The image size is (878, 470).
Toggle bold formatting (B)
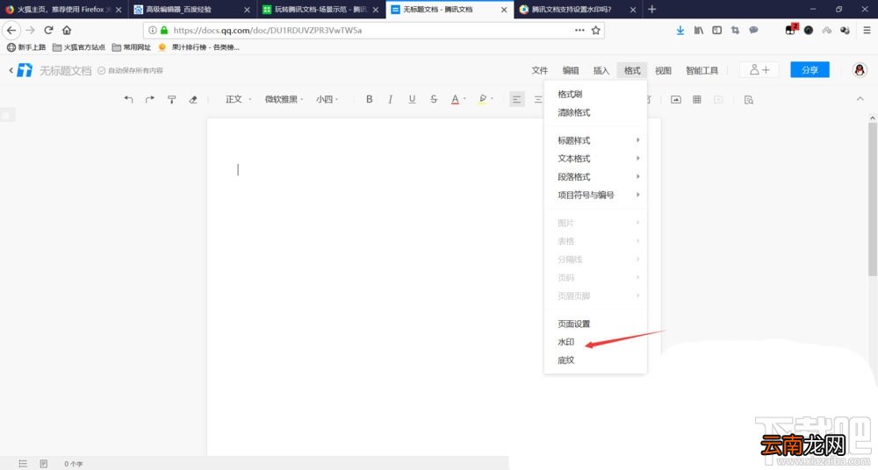369,99
